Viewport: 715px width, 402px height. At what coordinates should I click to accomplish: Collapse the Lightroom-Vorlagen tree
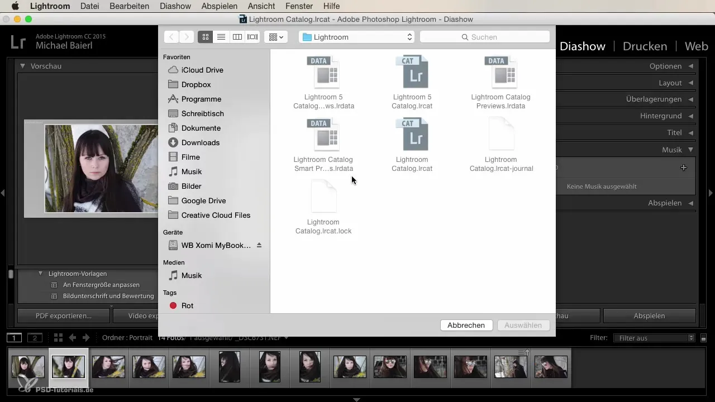[x=41, y=274]
